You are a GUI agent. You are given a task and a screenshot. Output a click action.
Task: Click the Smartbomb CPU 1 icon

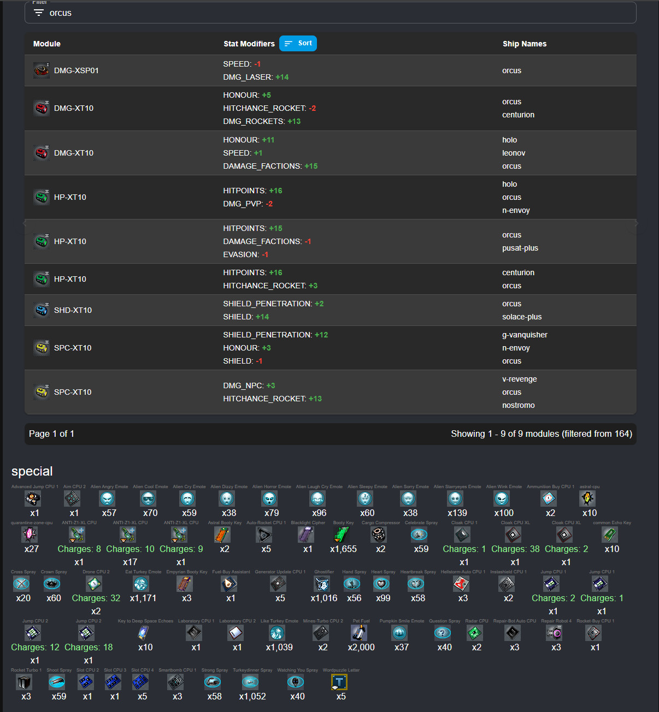coord(175,682)
